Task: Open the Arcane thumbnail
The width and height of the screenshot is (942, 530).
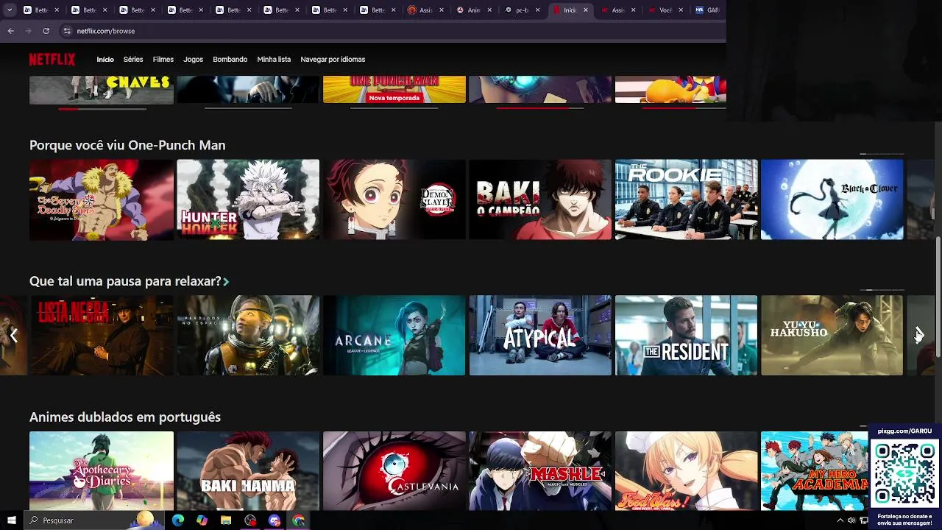Action: pyautogui.click(x=394, y=335)
